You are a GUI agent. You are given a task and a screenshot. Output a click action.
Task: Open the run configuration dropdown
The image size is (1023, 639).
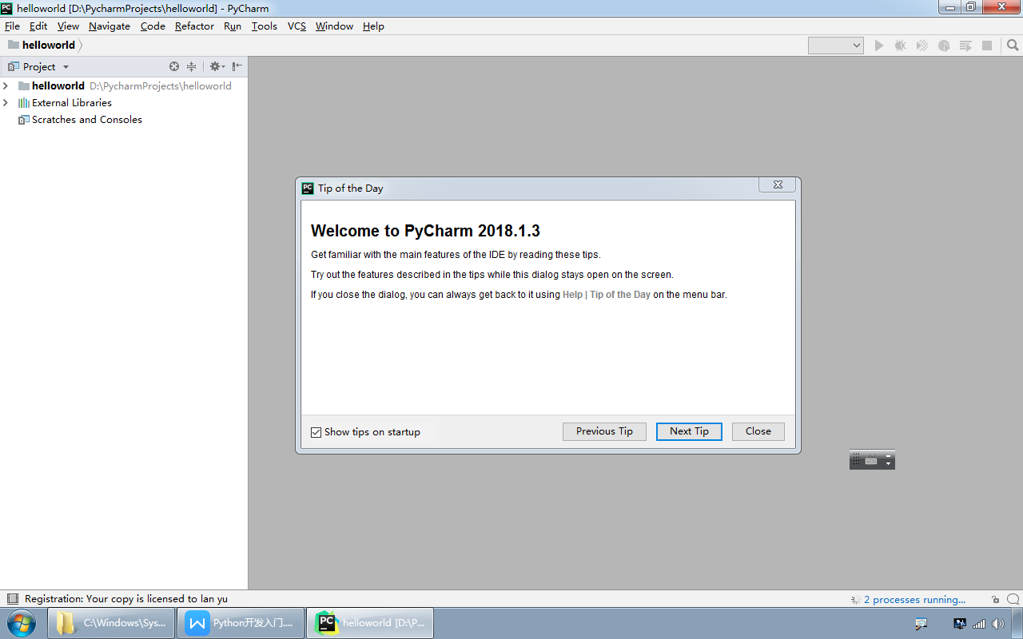[x=836, y=46]
